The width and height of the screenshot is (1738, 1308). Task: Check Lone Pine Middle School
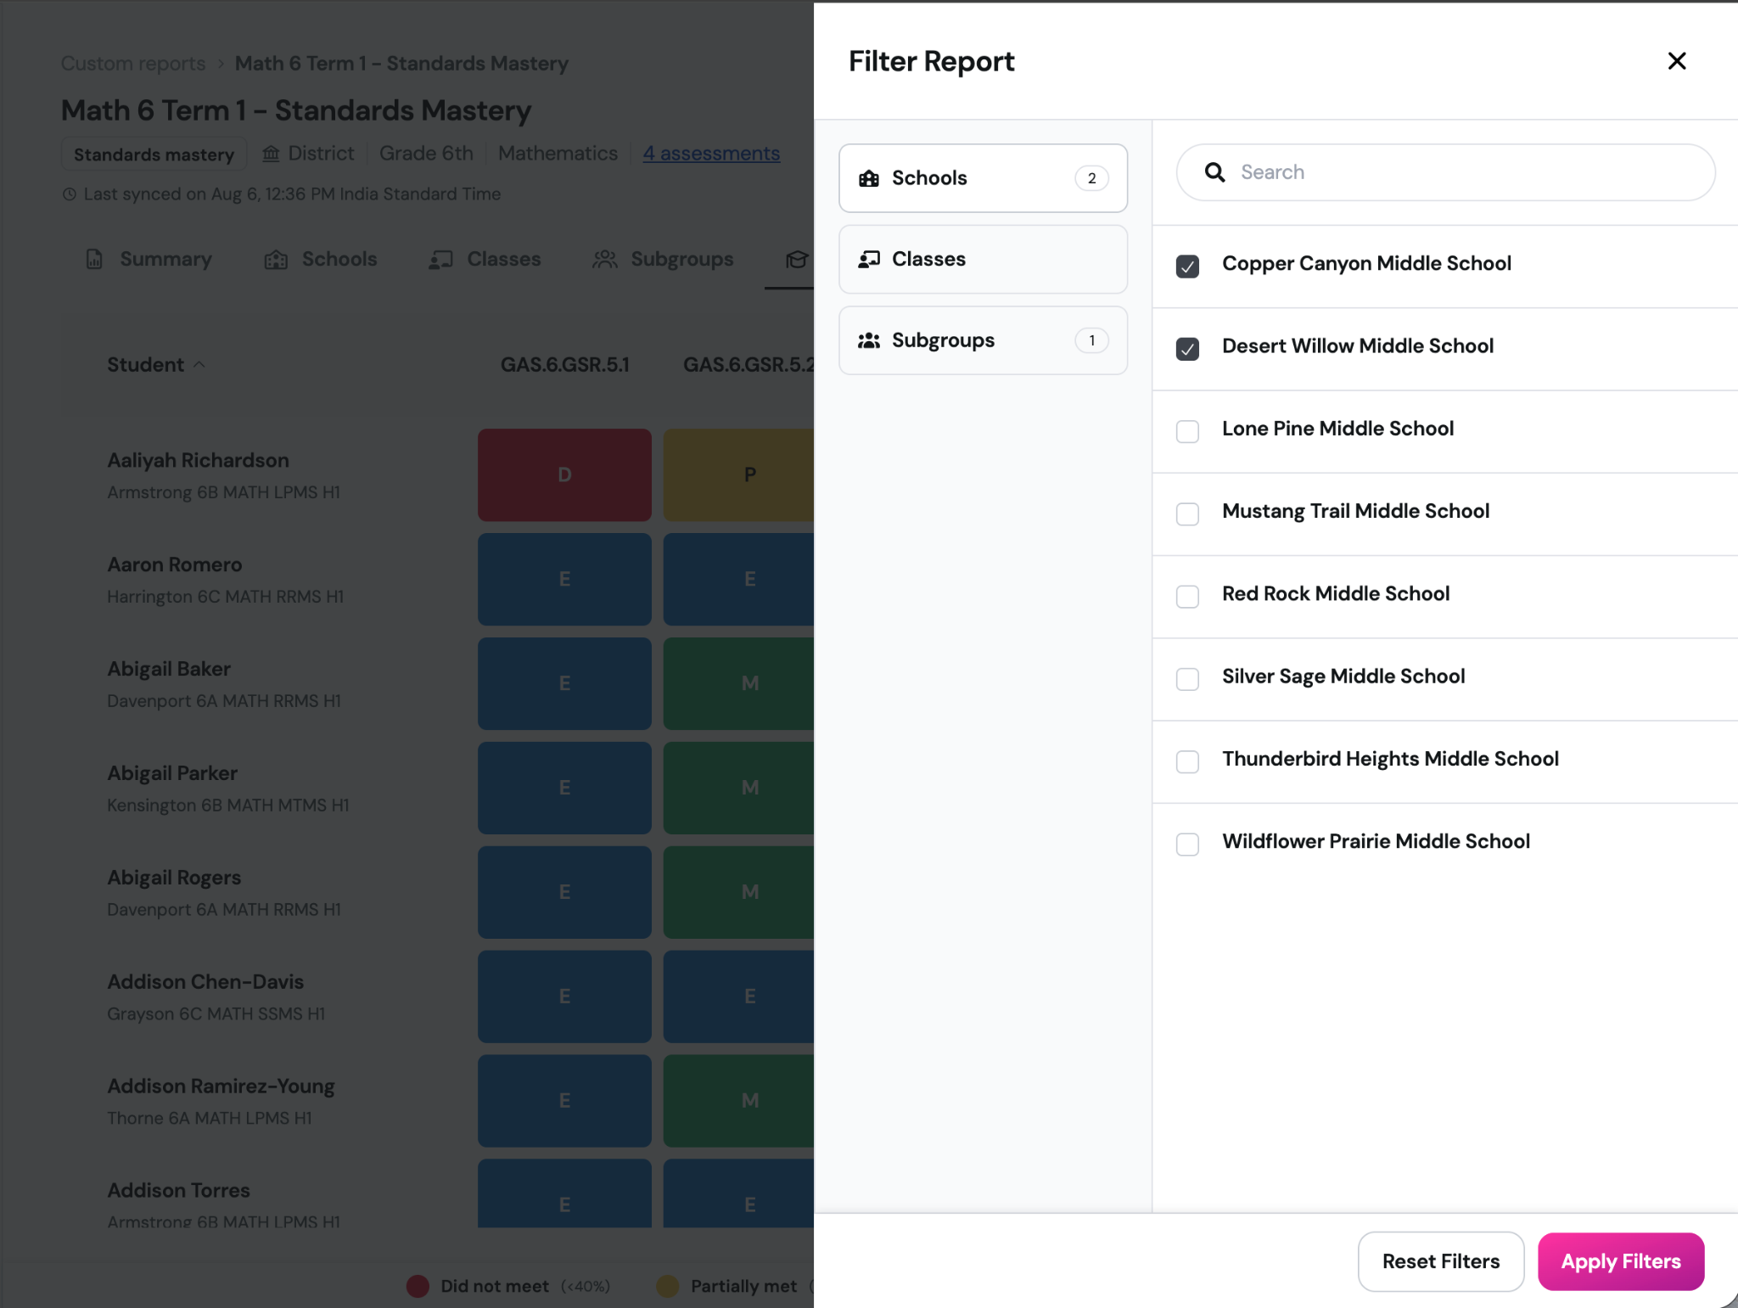(1187, 431)
